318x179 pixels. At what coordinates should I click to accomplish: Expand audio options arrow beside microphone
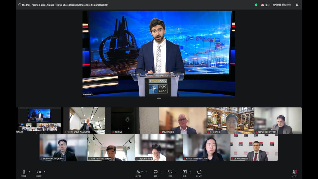click(x=30, y=172)
